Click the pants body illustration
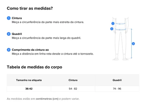The width and height of the screenshot is (146, 107). click(x=121, y=39)
